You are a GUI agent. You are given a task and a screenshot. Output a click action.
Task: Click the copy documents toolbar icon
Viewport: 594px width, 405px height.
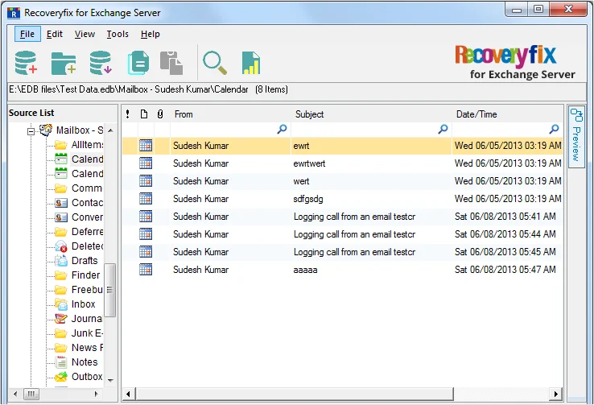click(x=138, y=63)
